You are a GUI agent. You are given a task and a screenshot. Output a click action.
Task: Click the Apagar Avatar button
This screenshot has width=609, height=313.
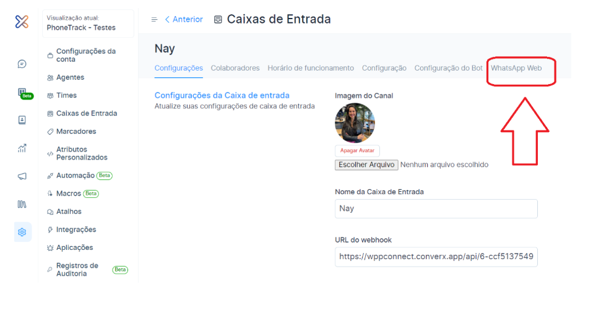pos(357,150)
